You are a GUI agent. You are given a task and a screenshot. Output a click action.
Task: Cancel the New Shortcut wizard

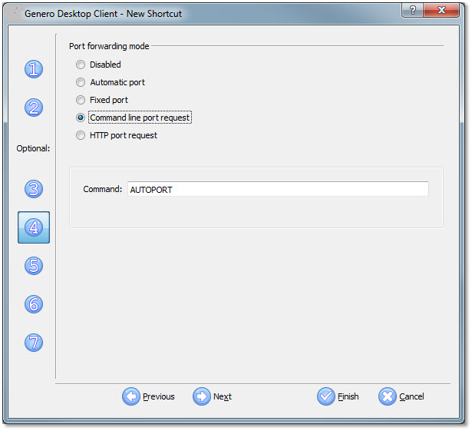click(x=401, y=396)
